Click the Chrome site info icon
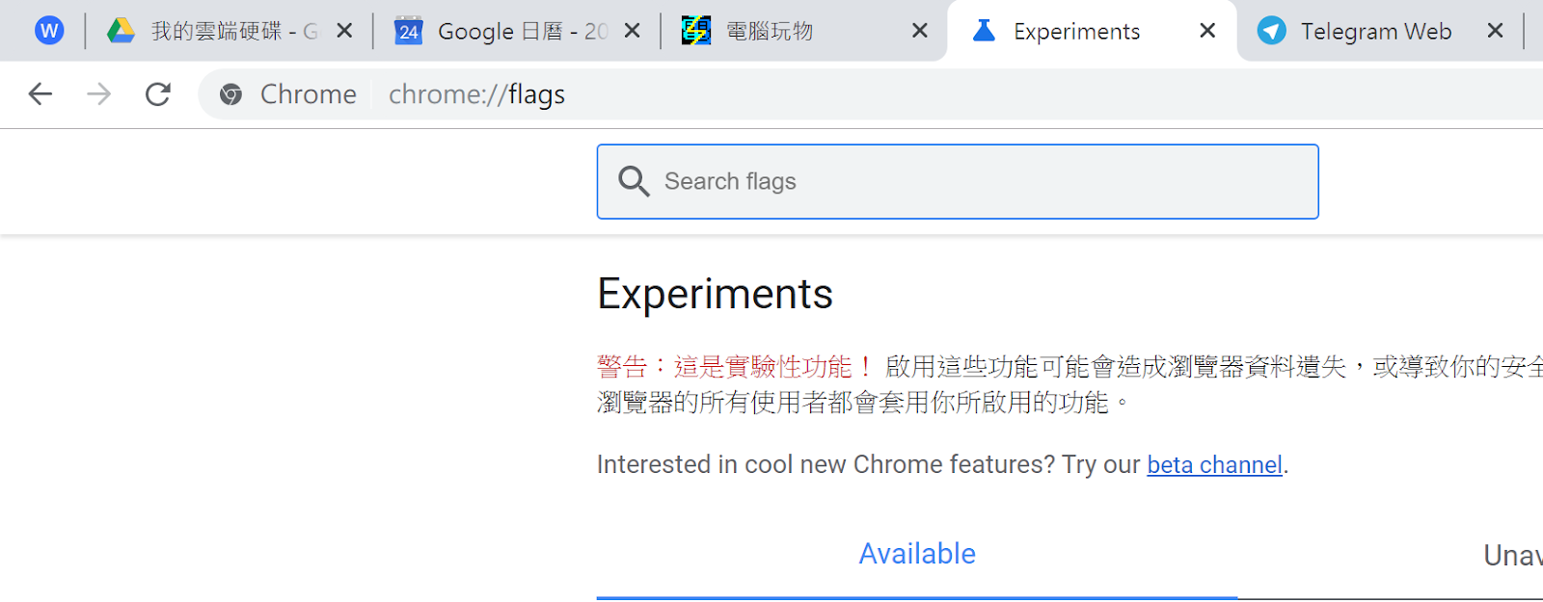Viewport: 1543px width, 602px height. click(x=231, y=94)
